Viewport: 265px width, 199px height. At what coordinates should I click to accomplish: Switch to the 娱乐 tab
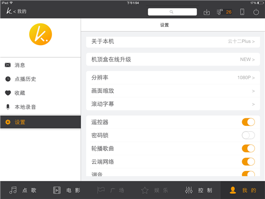coord(155,190)
